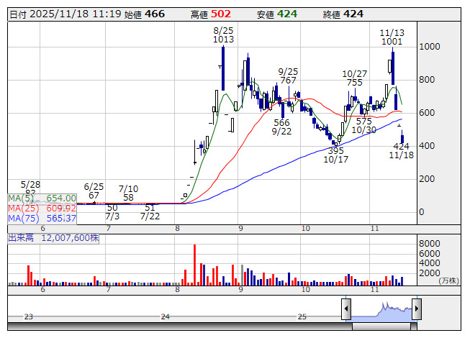Click the highlighted blue area in navigator
This screenshot has height=338, width=470.
tap(381, 310)
